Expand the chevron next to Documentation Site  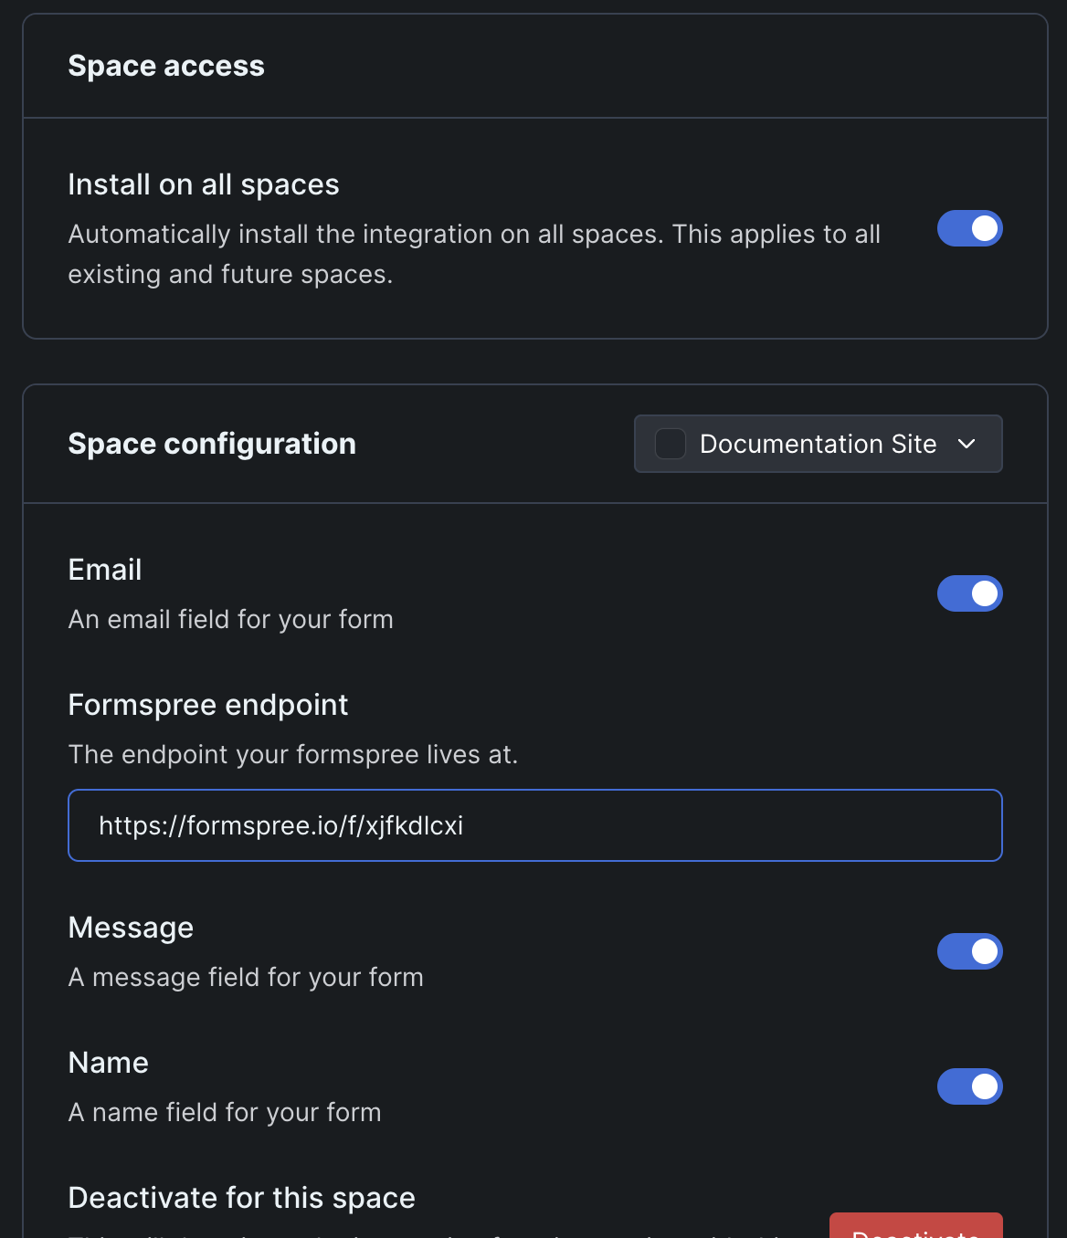point(967,445)
